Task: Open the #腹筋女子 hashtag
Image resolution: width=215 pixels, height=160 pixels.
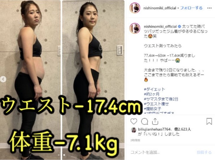Action: coord(153,109)
